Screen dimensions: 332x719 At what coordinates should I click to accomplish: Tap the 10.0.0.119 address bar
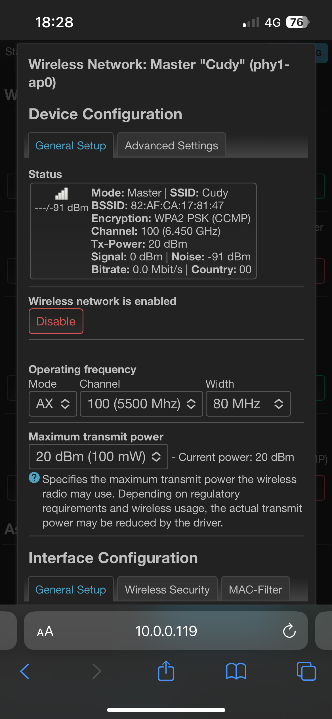[166, 631]
